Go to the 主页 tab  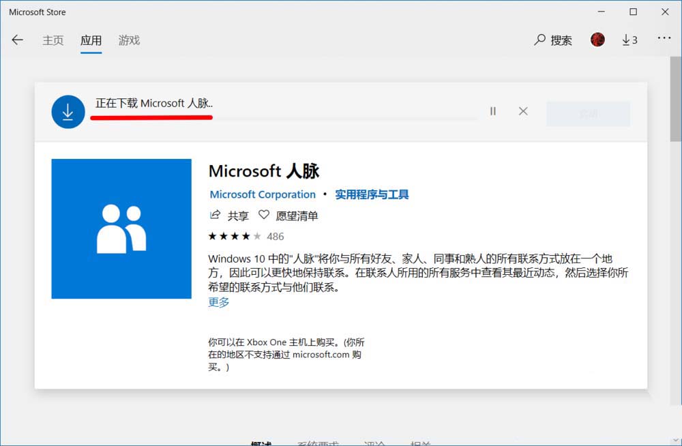[53, 40]
